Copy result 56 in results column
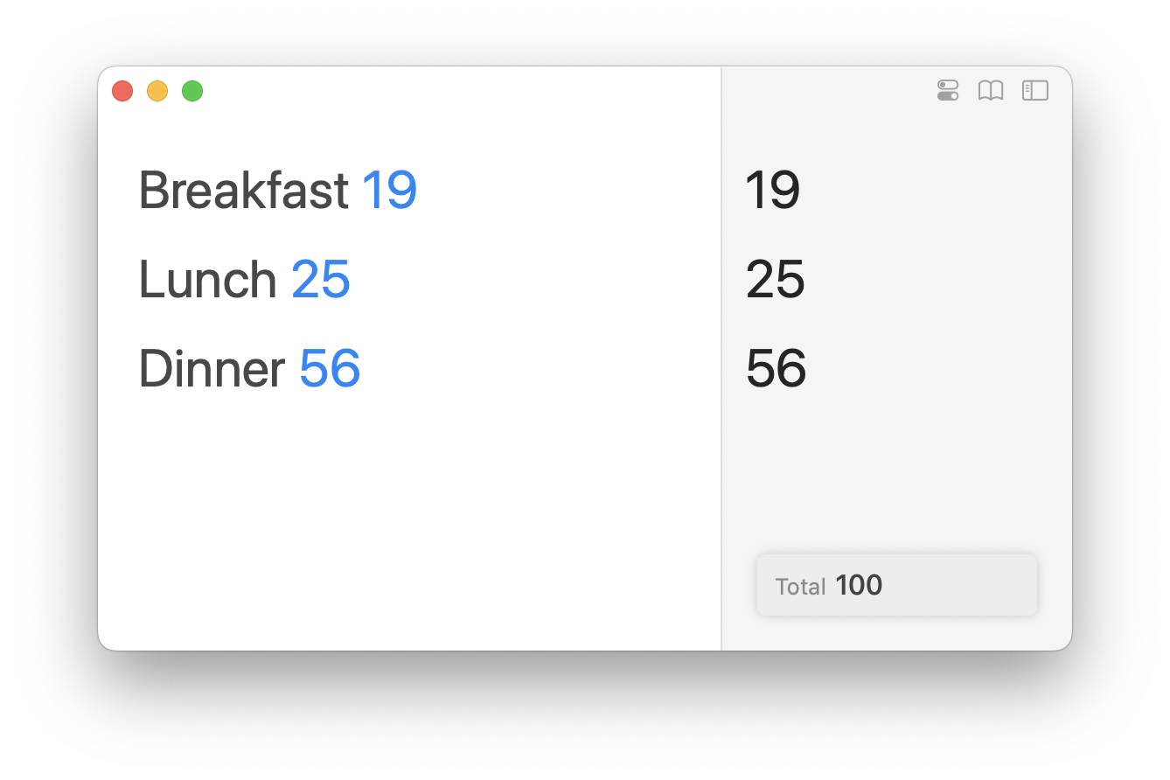Screen dimensions: 1170x780 [776, 368]
